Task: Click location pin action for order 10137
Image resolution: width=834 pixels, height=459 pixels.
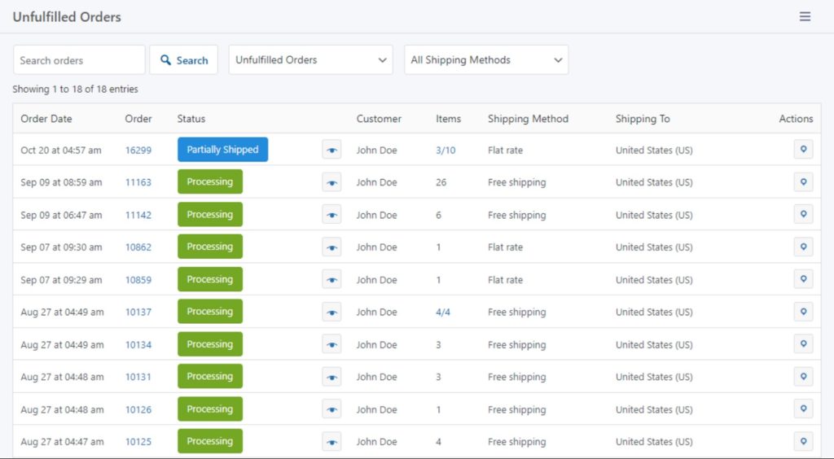Action: pos(803,312)
